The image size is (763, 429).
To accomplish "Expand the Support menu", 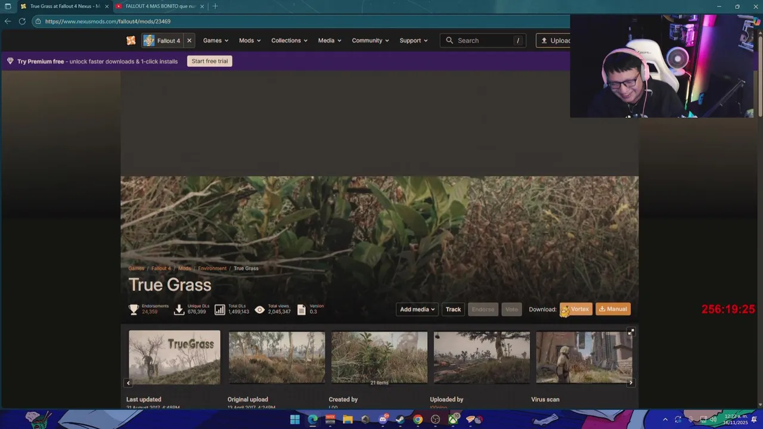I will click(x=414, y=41).
